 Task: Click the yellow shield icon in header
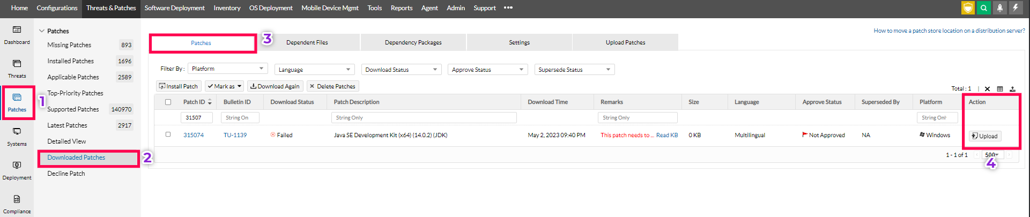point(968,8)
